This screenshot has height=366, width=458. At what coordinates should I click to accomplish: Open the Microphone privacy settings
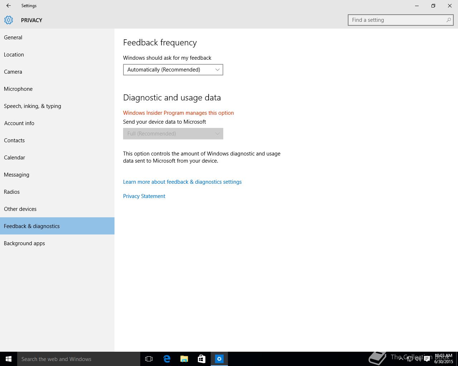coord(57,89)
